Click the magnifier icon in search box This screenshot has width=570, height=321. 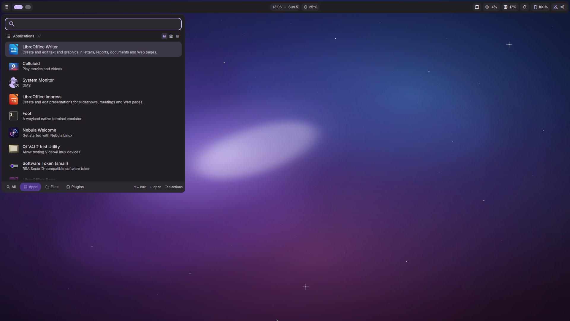12,24
